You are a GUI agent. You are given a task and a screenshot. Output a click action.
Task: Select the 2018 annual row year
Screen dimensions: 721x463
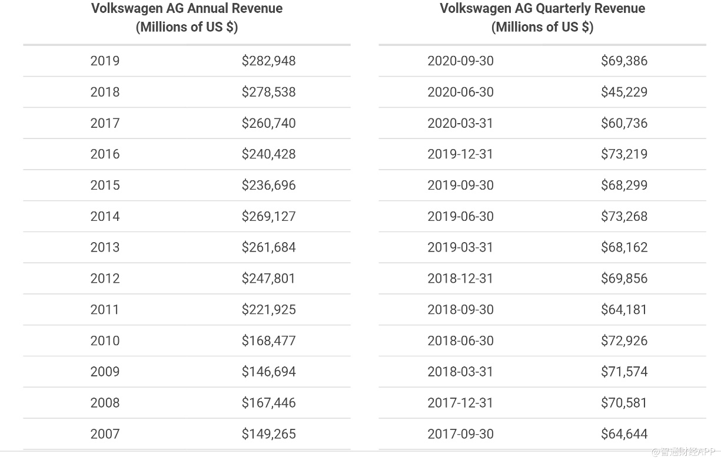click(105, 92)
